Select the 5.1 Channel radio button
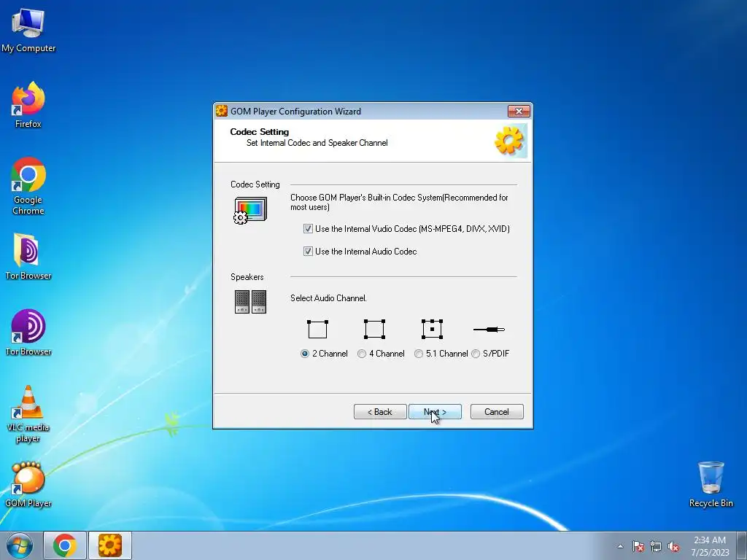The height and width of the screenshot is (560, 747). pyautogui.click(x=418, y=354)
